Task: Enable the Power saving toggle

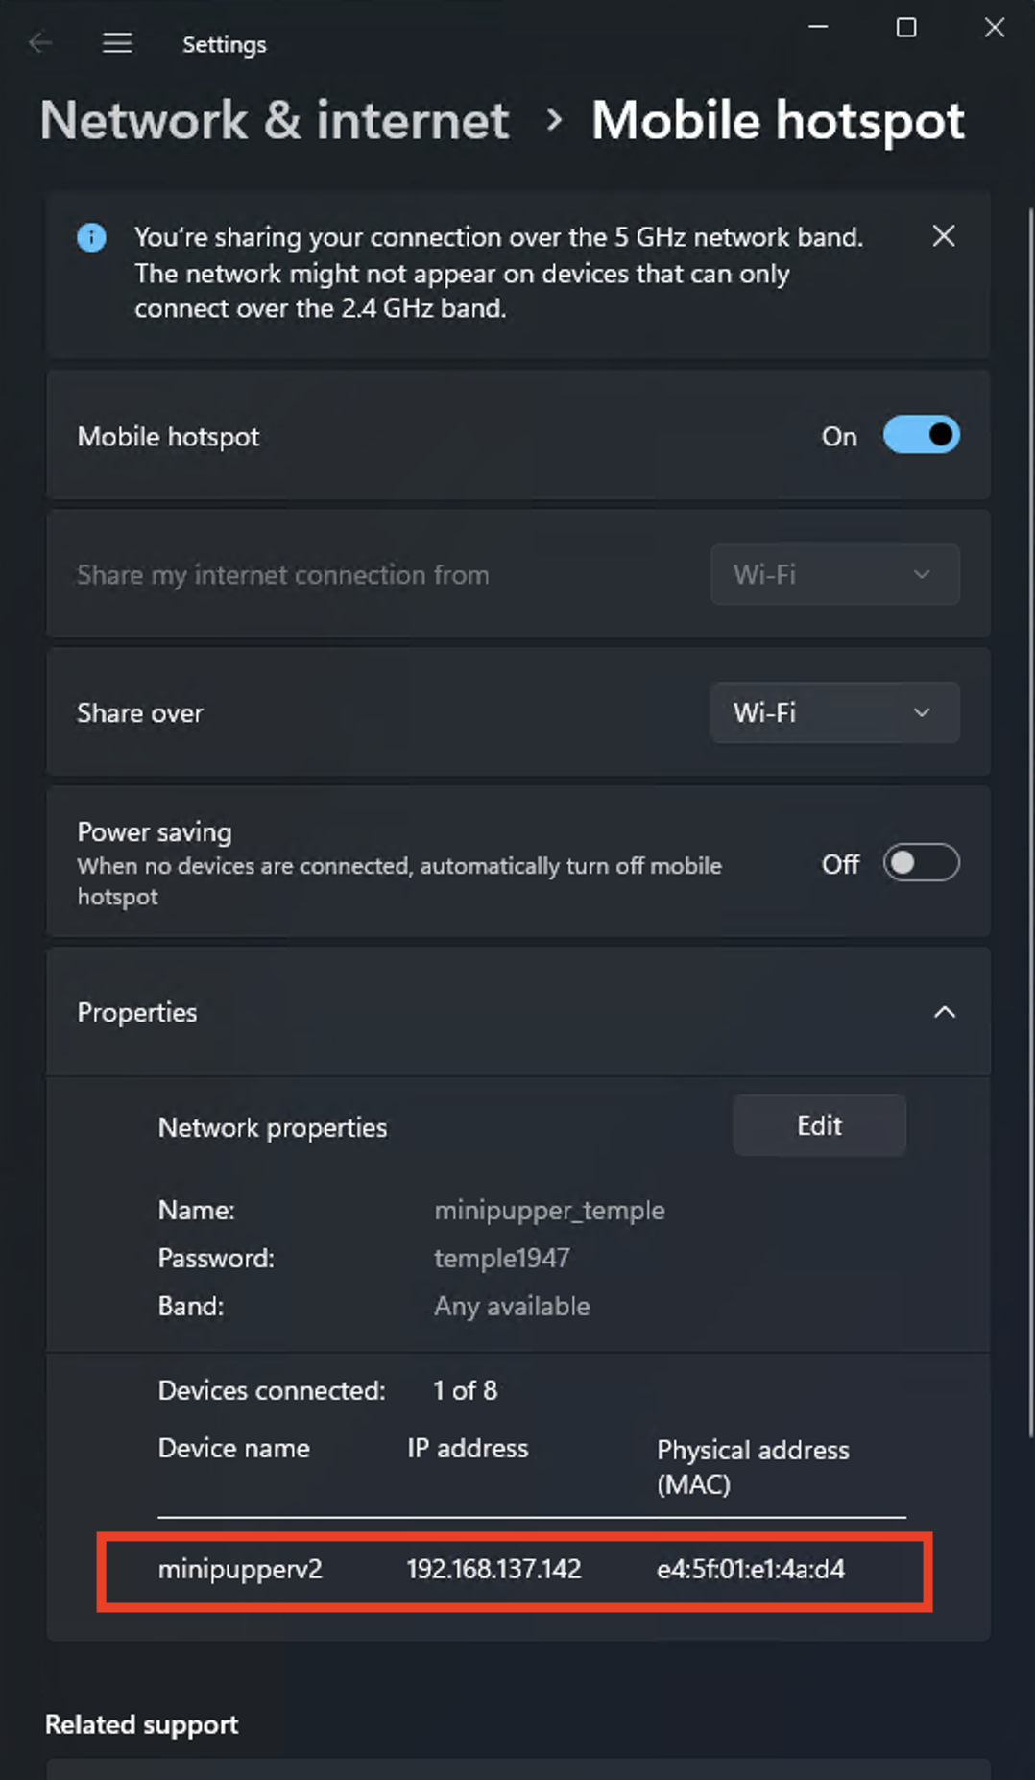Action: tap(921, 863)
